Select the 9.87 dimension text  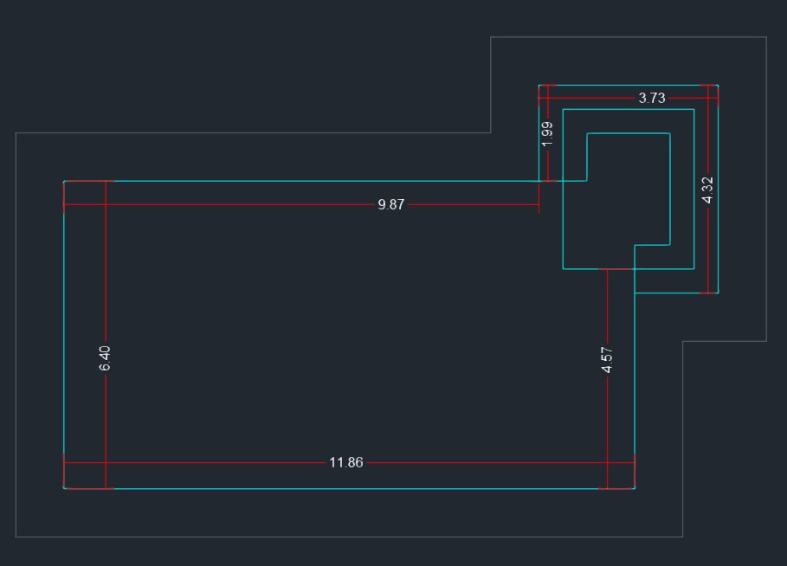point(390,205)
